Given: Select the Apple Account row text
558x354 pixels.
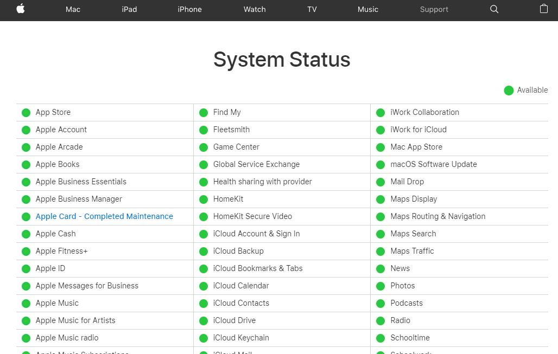Looking at the screenshot, I should point(61,130).
